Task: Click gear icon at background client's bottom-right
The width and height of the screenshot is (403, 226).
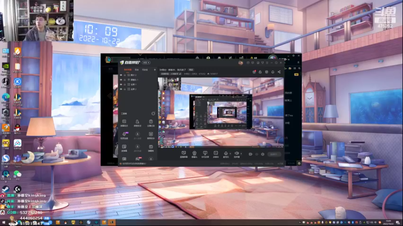Action: [x=299, y=163]
